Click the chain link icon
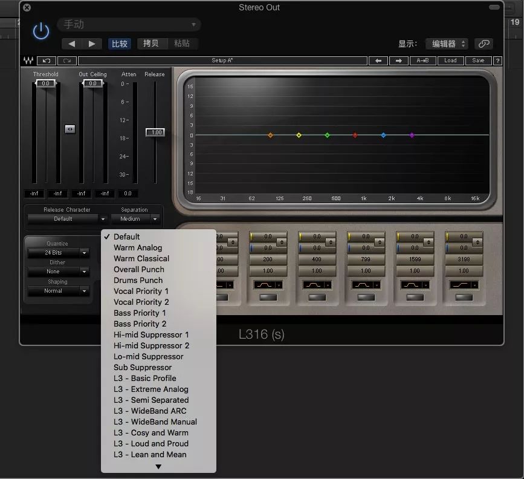The width and height of the screenshot is (524, 479). coord(484,44)
